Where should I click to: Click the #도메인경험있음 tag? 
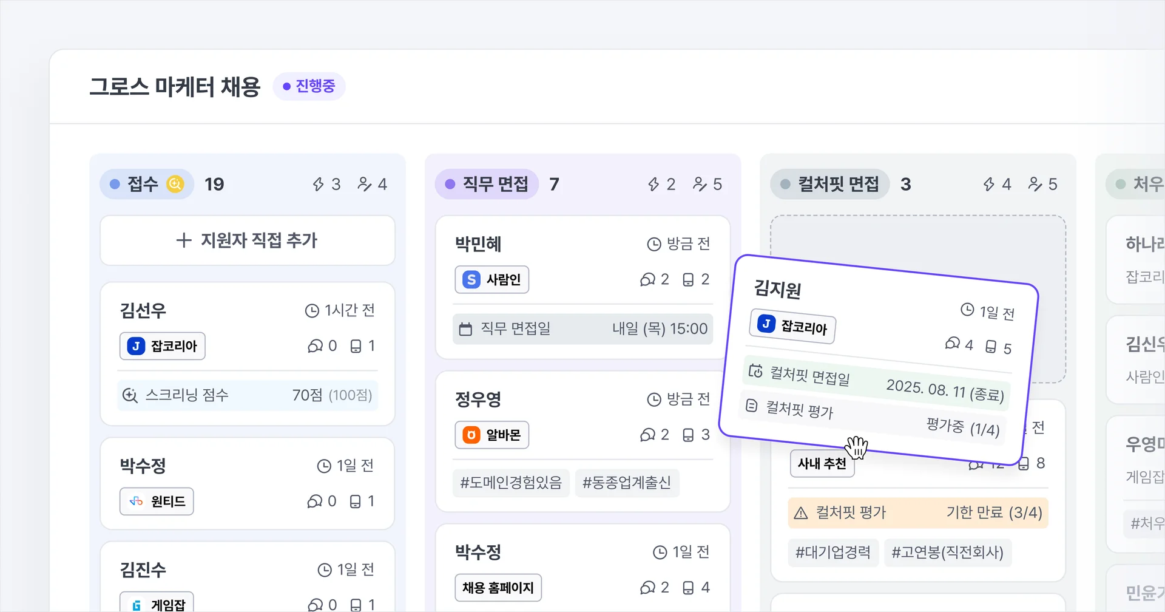(510, 483)
